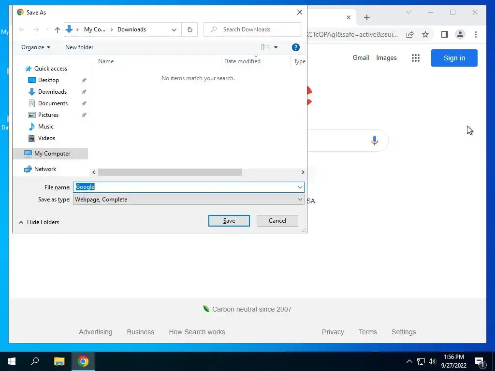Click Chrome share this page icon
Screen dimensions: 495x371
pos(410,34)
